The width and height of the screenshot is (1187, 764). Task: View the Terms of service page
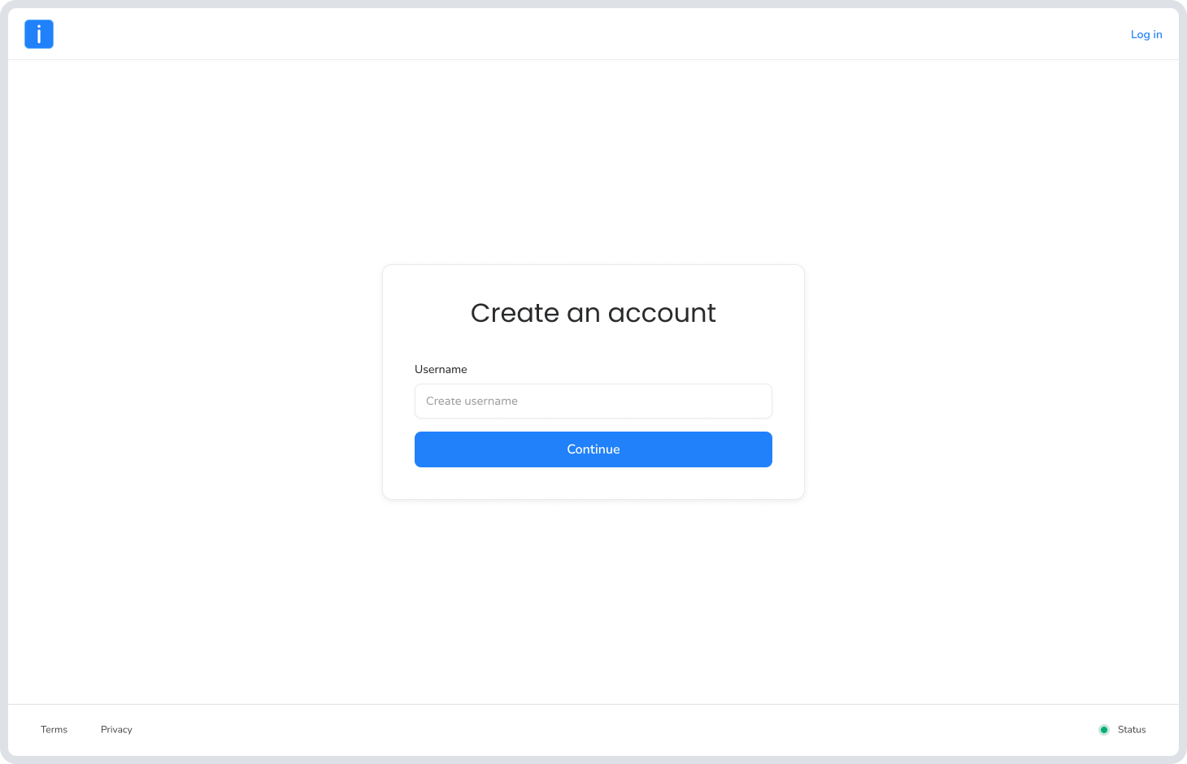click(54, 730)
